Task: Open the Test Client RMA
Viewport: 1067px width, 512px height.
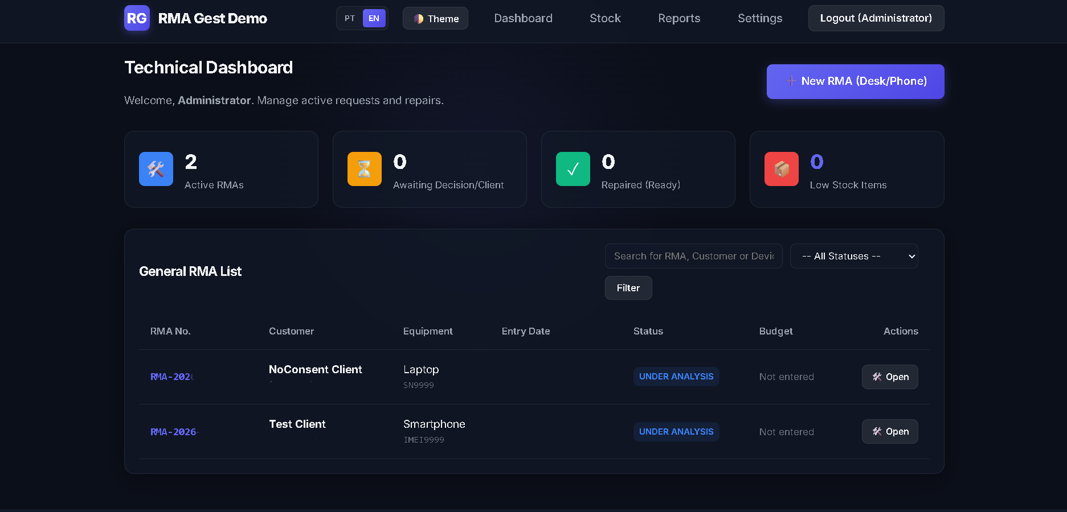Action: tap(890, 431)
